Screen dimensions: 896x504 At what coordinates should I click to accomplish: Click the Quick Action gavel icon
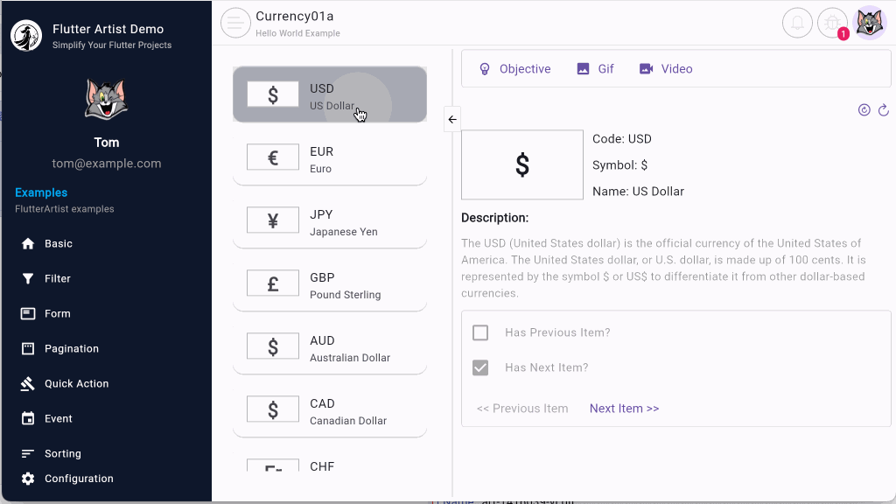point(28,383)
